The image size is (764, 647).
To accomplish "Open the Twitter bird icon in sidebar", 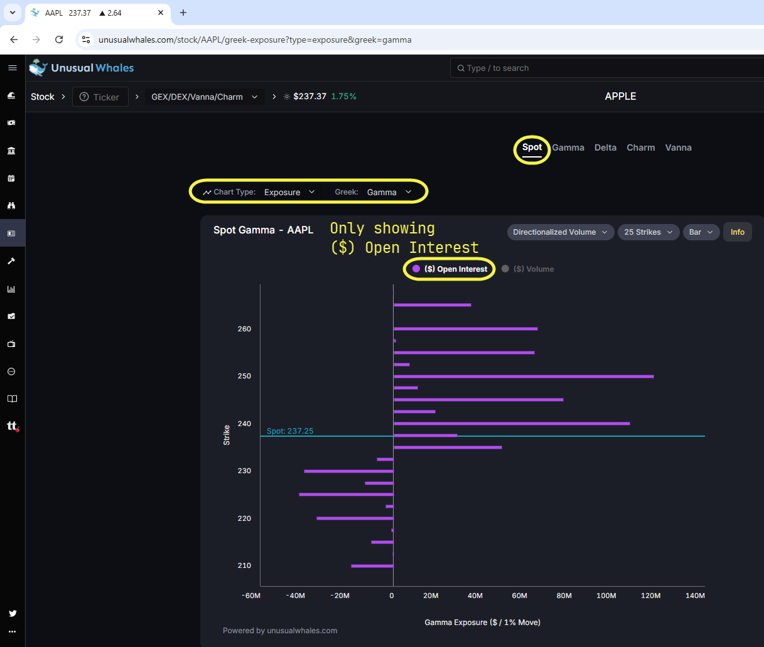I will 13,613.
